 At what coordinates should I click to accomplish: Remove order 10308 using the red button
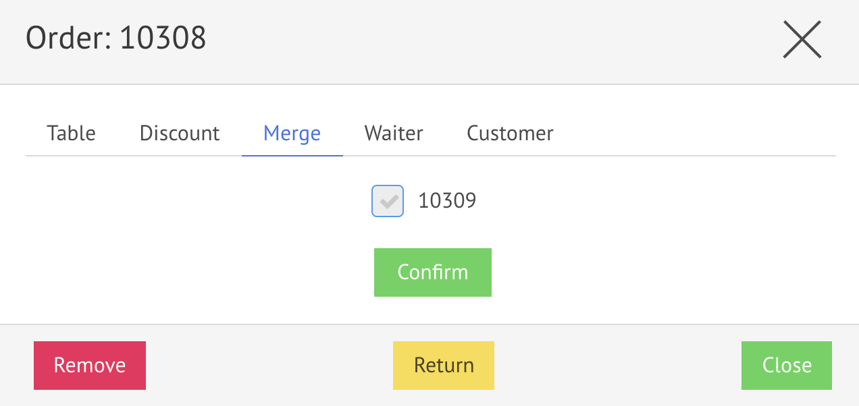tap(90, 366)
